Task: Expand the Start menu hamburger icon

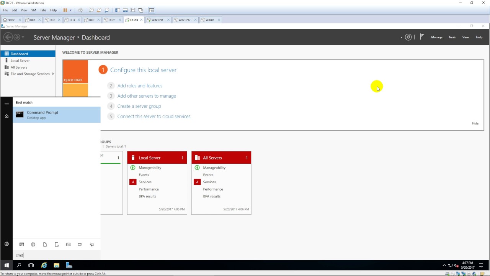Action: (7, 104)
